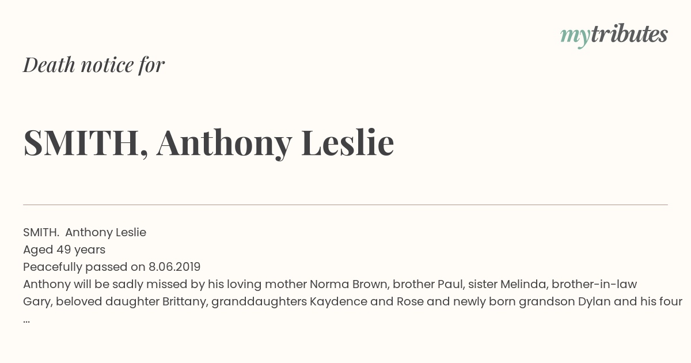
Task: Click the 'tributes' part of the logo
Action: 629,34
